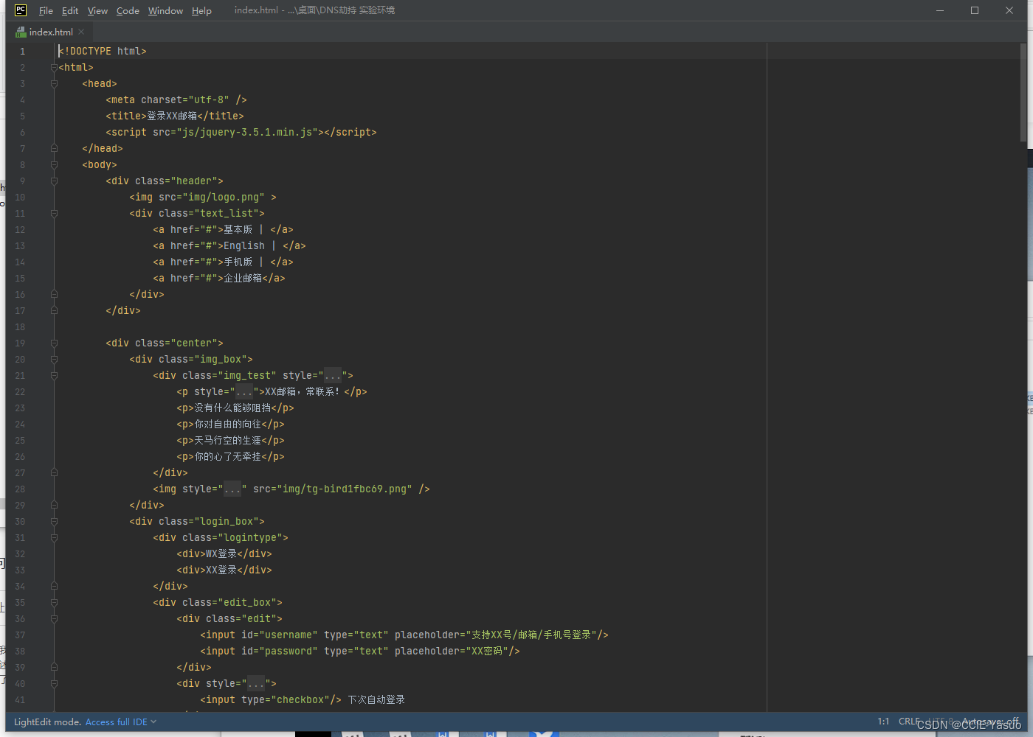Click the checkbox input 下次自动登录 line
1033x737 pixels.
tap(303, 699)
